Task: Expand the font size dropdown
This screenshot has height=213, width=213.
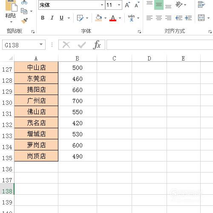Action: 119,5
